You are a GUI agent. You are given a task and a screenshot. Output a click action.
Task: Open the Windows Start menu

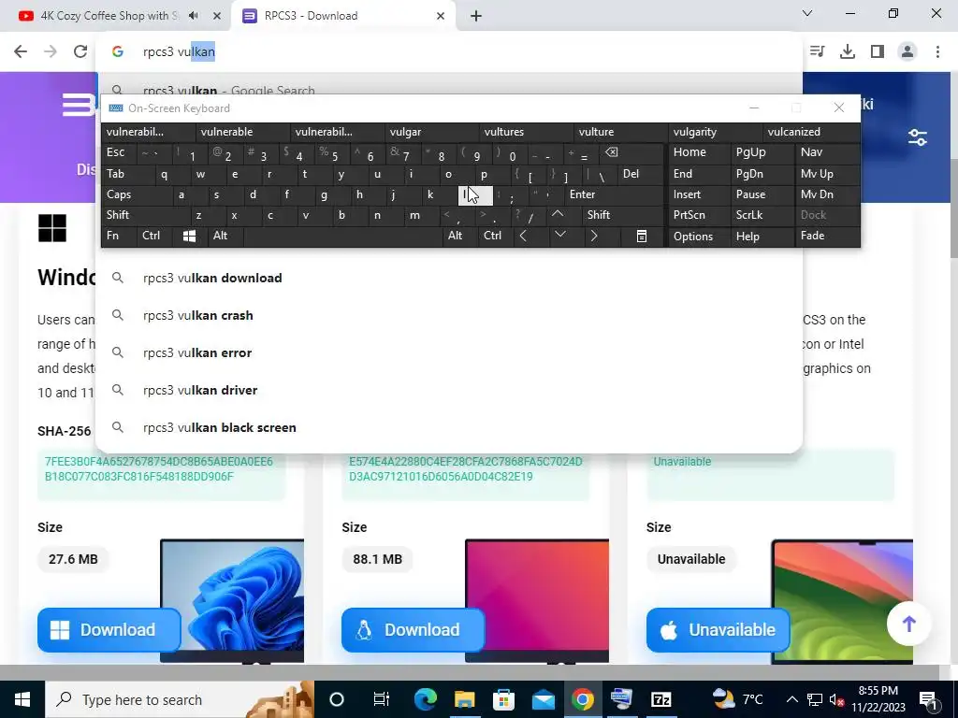coord(22,699)
